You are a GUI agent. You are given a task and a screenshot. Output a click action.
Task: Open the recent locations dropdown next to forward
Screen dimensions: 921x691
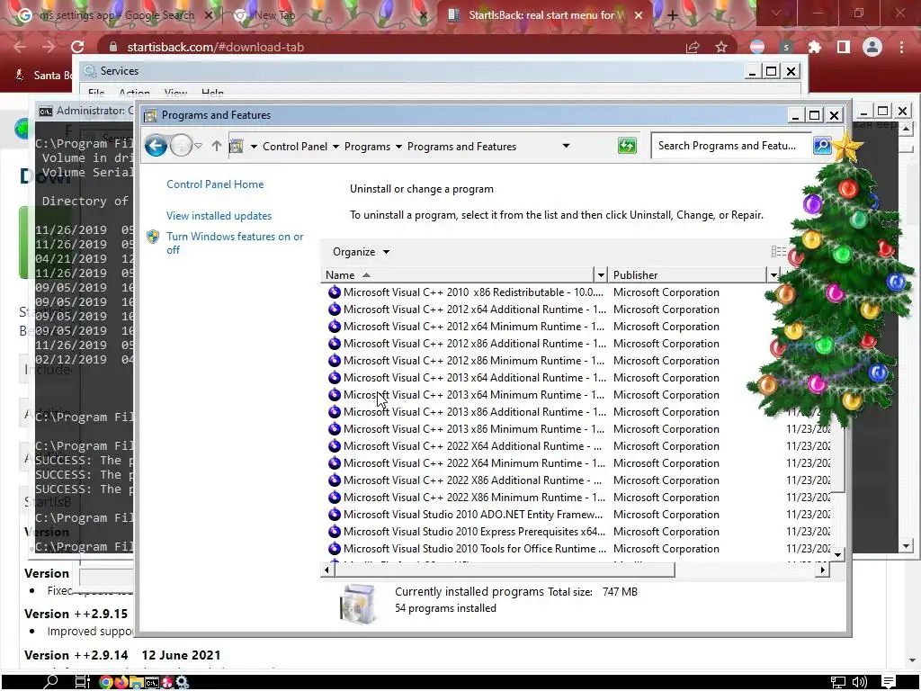(199, 146)
